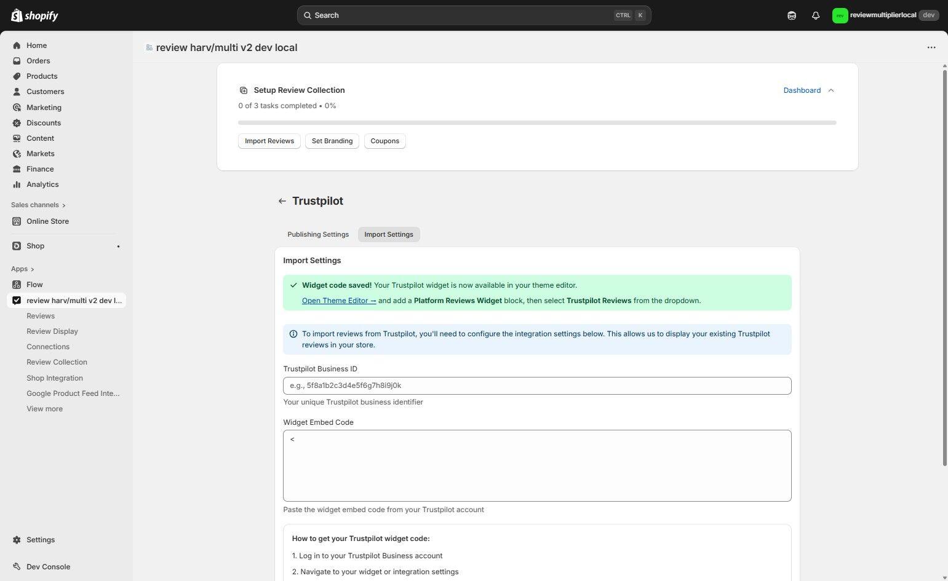This screenshot has height=581, width=948.
Task: Open Review Display submenu item
Action: (52, 331)
